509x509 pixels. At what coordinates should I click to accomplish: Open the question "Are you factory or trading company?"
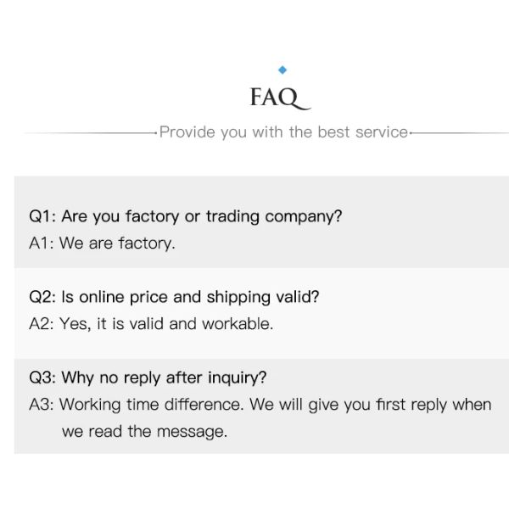pyautogui.click(x=202, y=216)
